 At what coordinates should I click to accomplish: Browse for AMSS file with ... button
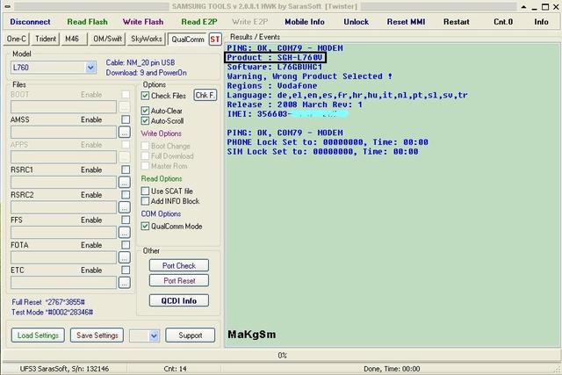125,133
